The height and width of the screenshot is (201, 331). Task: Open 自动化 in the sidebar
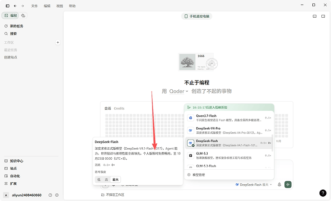[12, 176]
